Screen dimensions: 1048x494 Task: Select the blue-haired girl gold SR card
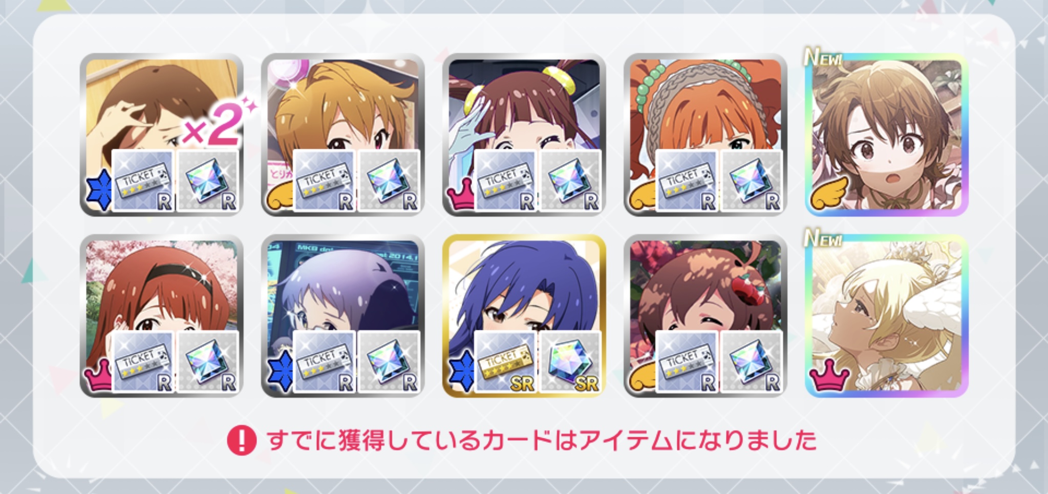[x=524, y=316]
